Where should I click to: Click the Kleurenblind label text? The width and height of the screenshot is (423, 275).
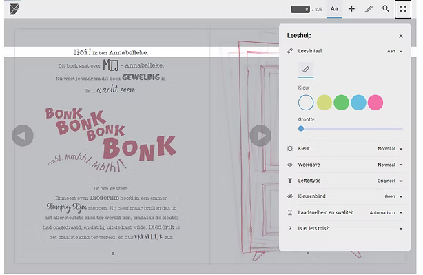(x=311, y=196)
